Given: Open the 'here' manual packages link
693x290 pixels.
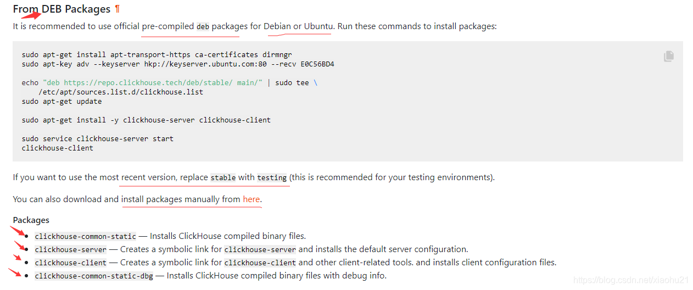Looking at the screenshot, I should click(x=252, y=199).
